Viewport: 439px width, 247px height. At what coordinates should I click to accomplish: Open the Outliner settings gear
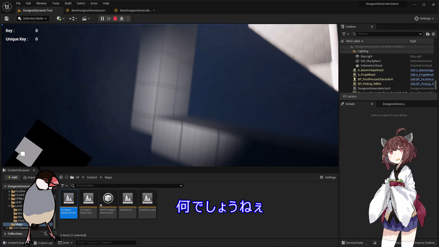pyautogui.click(x=434, y=34)
